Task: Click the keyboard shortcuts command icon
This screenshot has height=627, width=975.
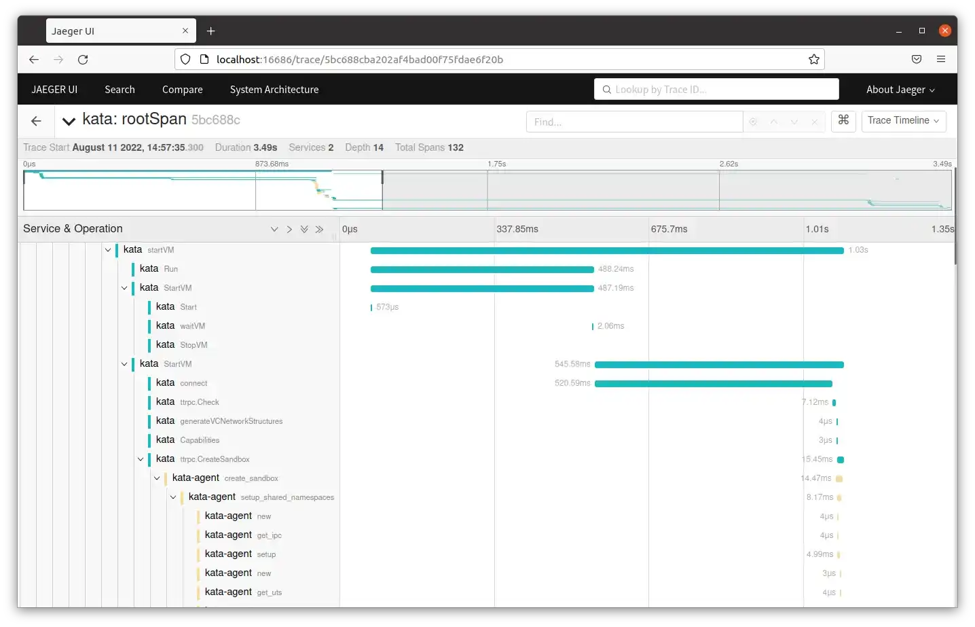Action: point(843,120)
